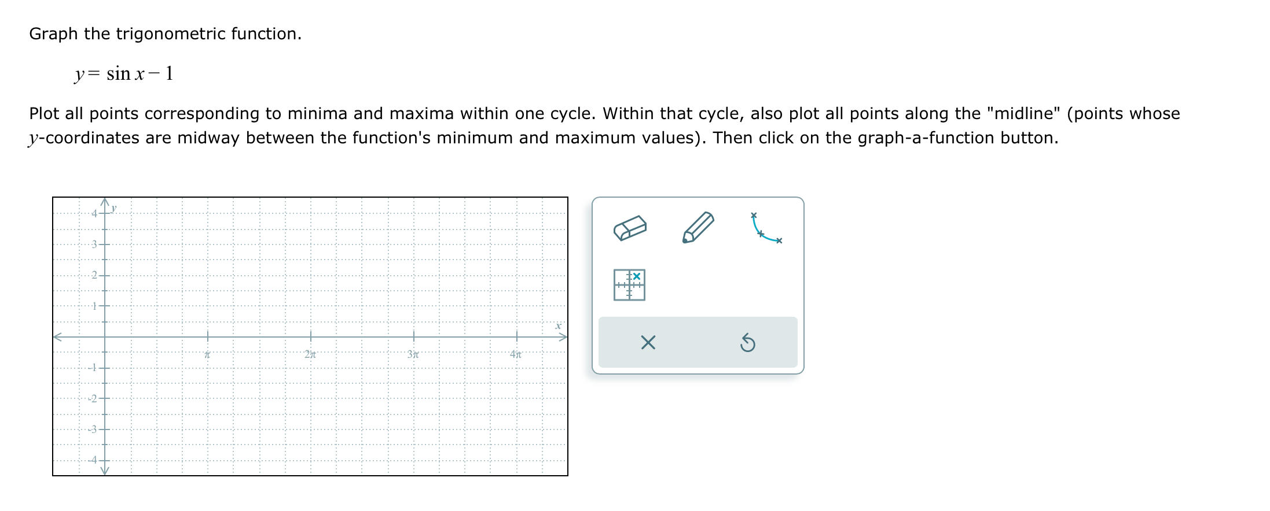
Task: Click the 3π tick mark on the x-axis
Action: (x=413, y=336)
